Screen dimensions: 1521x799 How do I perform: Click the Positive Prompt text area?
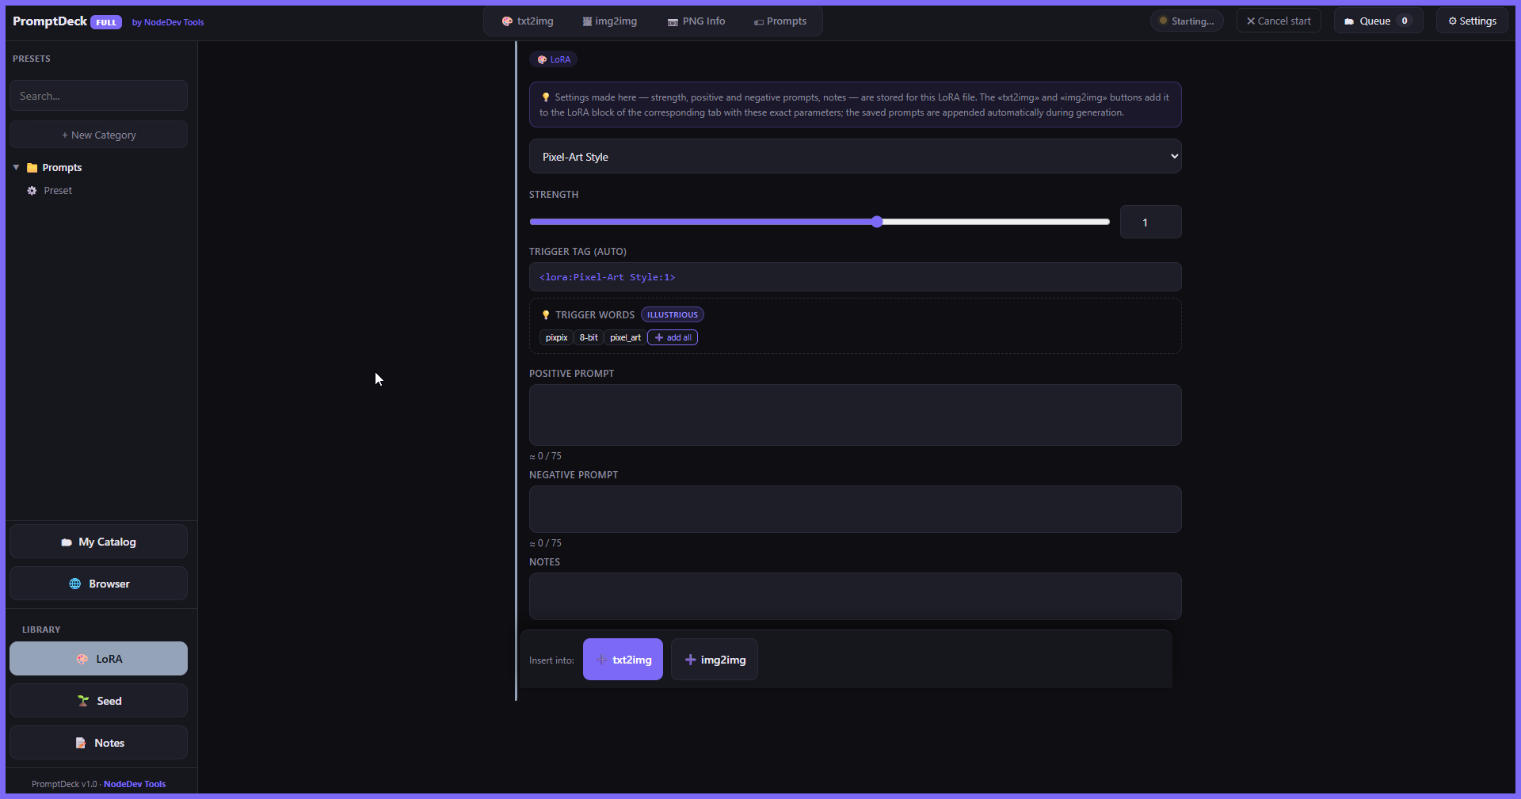click(855, 415)
